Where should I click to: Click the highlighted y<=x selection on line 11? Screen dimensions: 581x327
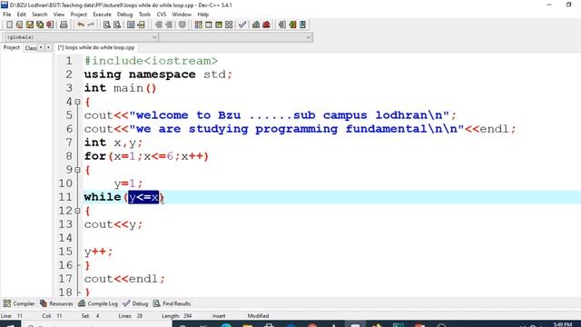143,197
